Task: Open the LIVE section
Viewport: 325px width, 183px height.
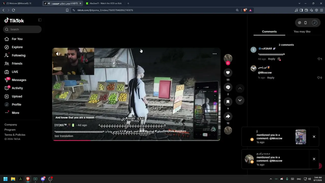Action: pos(15,72)
